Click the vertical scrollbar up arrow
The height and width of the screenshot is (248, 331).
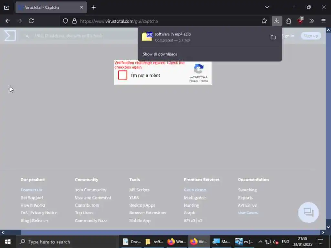point(328,30)
